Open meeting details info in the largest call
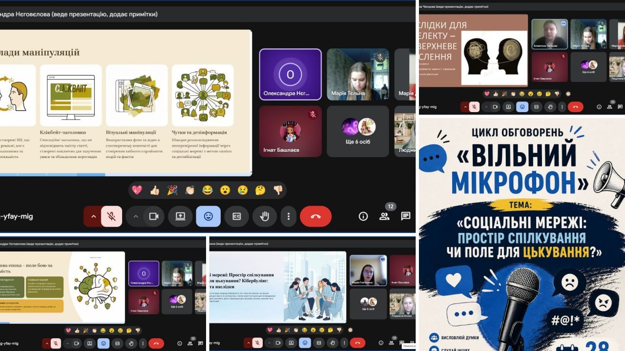625x351 pixels. [x=363, y=216]
